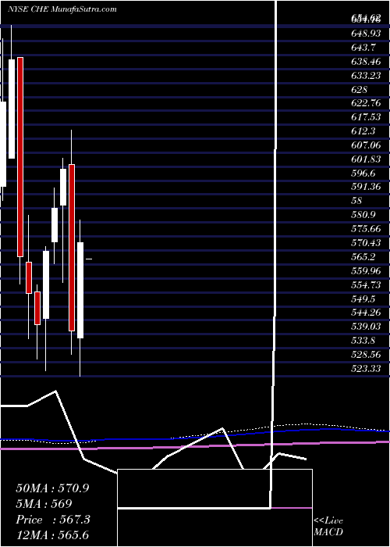
Task: Click the 580.9 price axis label
Action: point(363,215)
